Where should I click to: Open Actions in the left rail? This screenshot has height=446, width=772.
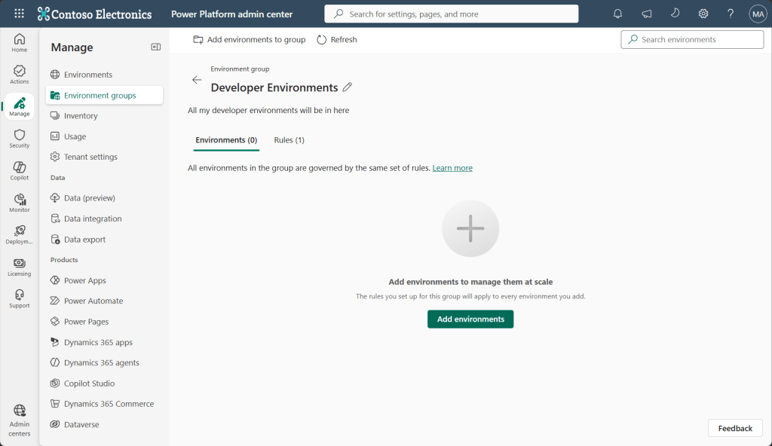(19, 75)
